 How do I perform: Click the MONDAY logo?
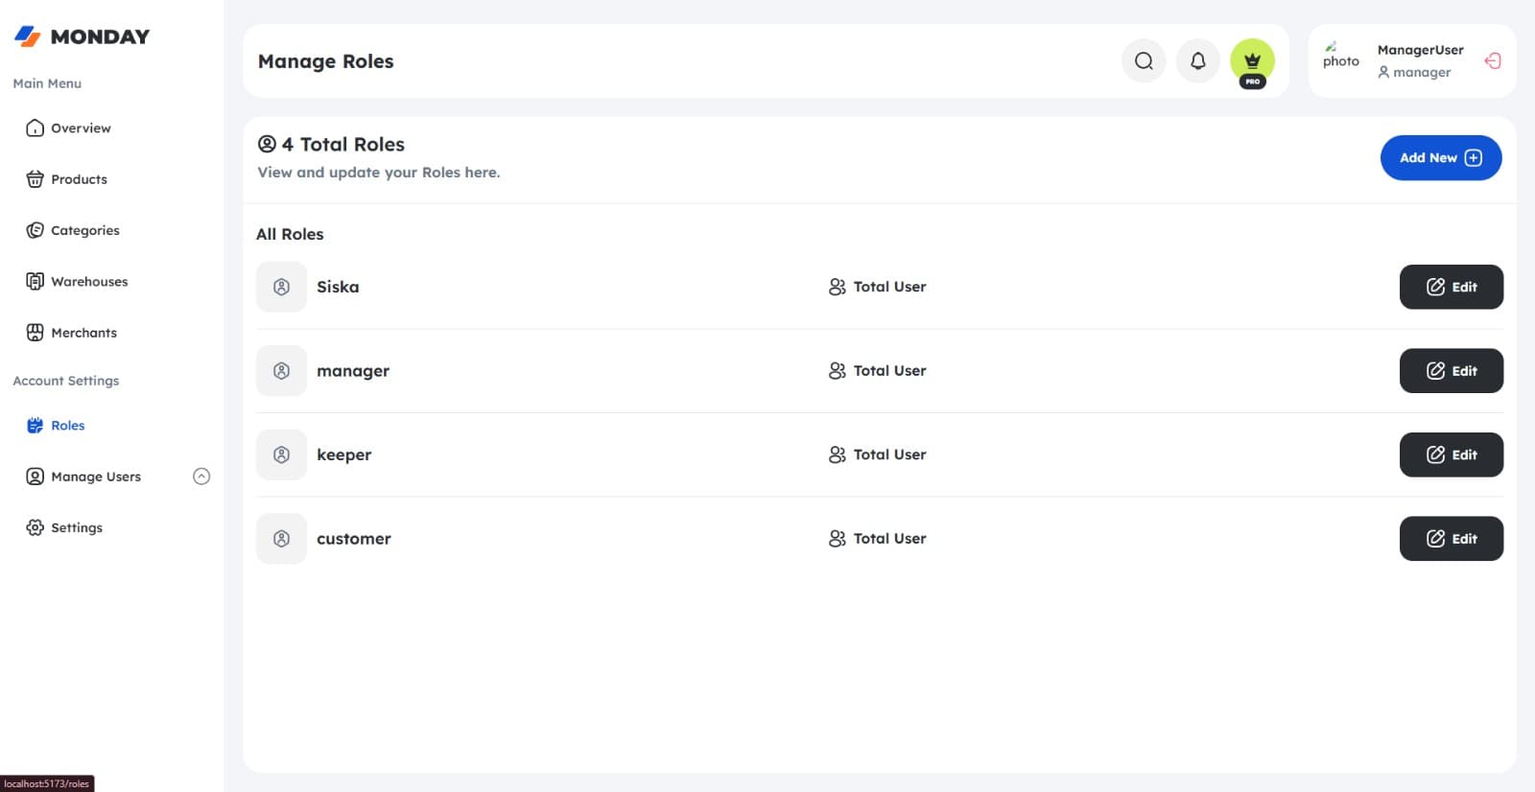tap(82, 36)
